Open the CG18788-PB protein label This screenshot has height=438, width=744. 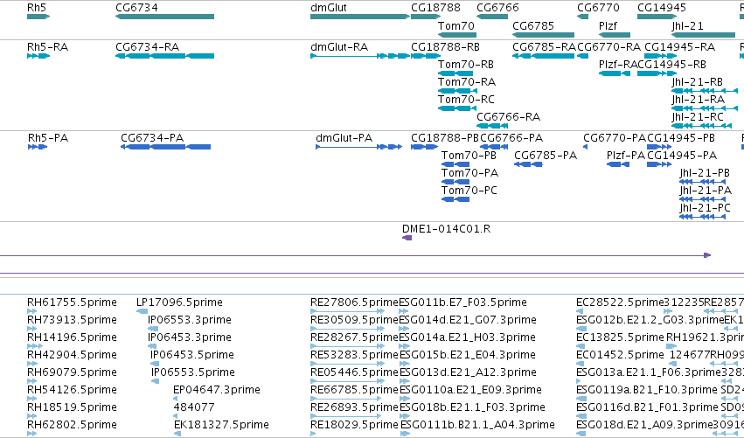(445, 138)
